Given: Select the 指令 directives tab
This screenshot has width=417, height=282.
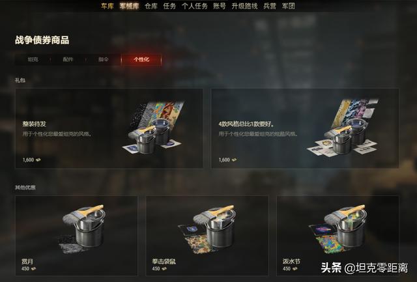Looking at the screenshot, I should click(103, 59).
